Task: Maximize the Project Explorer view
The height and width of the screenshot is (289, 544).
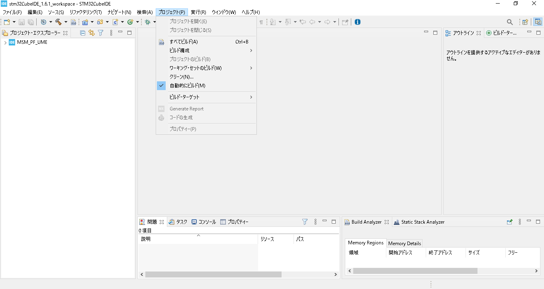Action: pos(129,33)
